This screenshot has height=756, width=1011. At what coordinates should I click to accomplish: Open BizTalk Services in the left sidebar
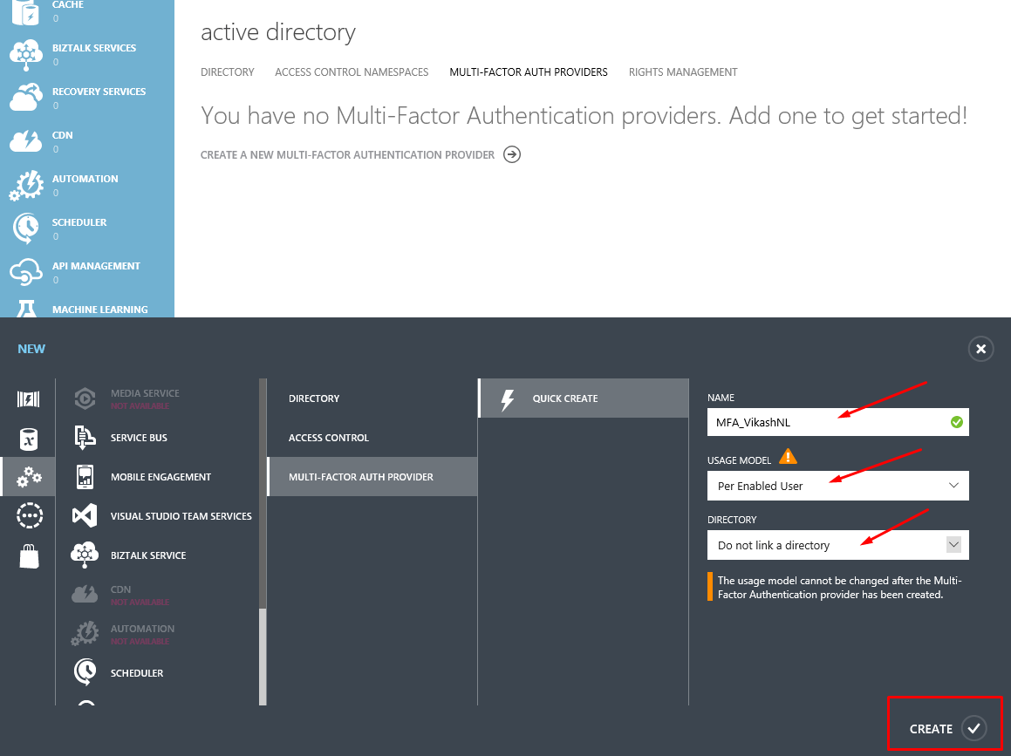[87, 54]
